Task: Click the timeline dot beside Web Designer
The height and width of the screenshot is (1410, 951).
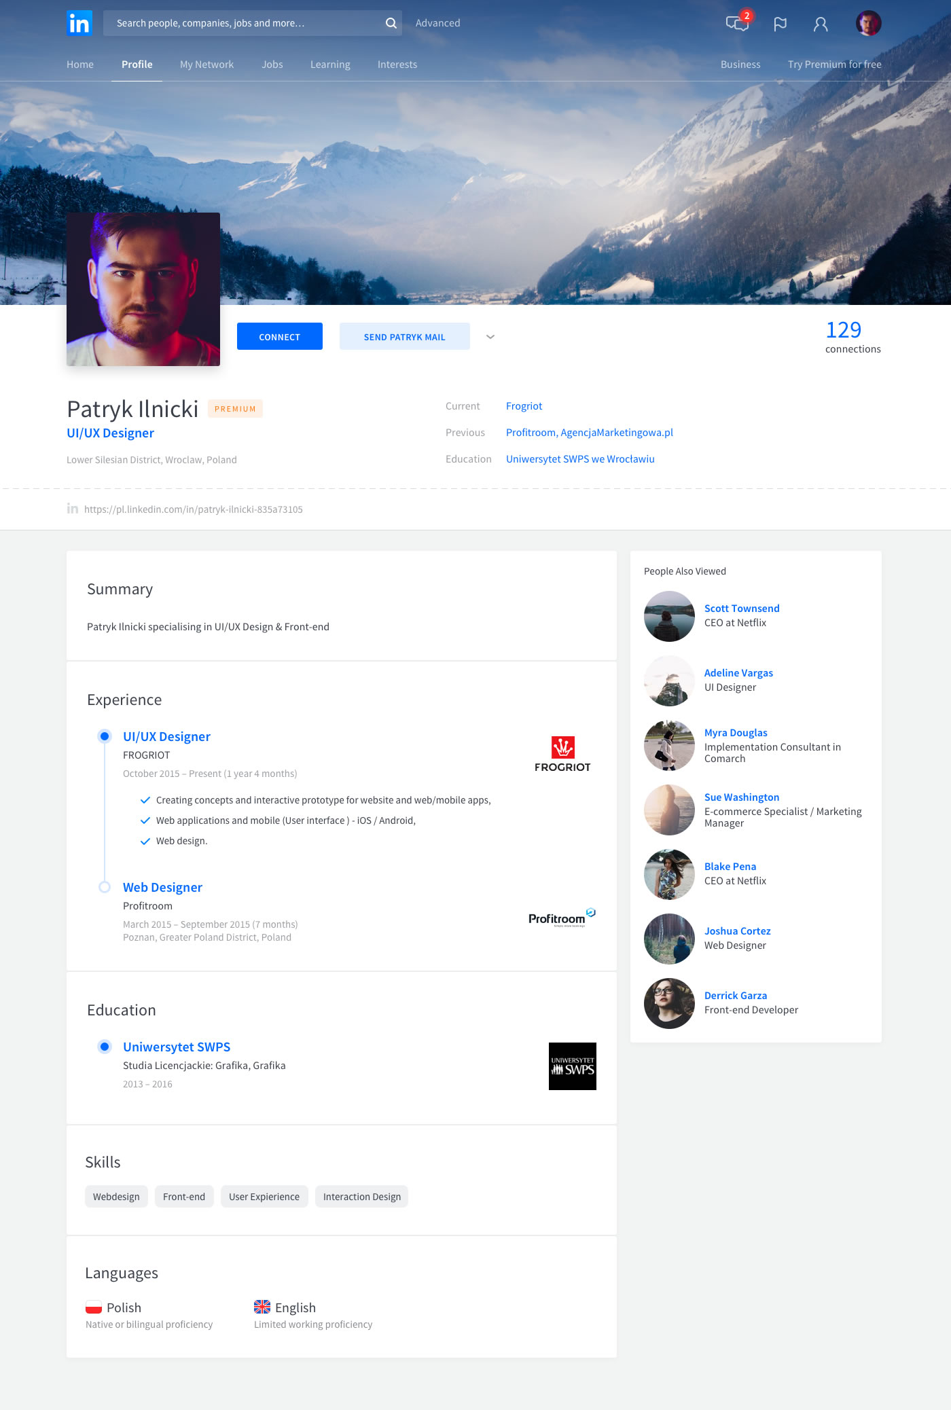Action: [x=105, y=887]
